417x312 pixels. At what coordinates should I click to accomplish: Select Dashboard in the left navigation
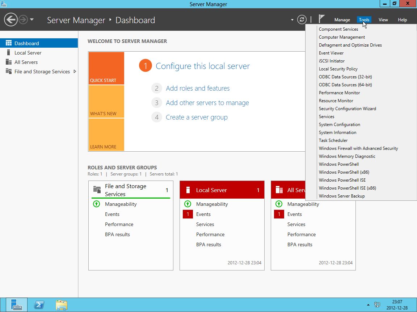39,43
